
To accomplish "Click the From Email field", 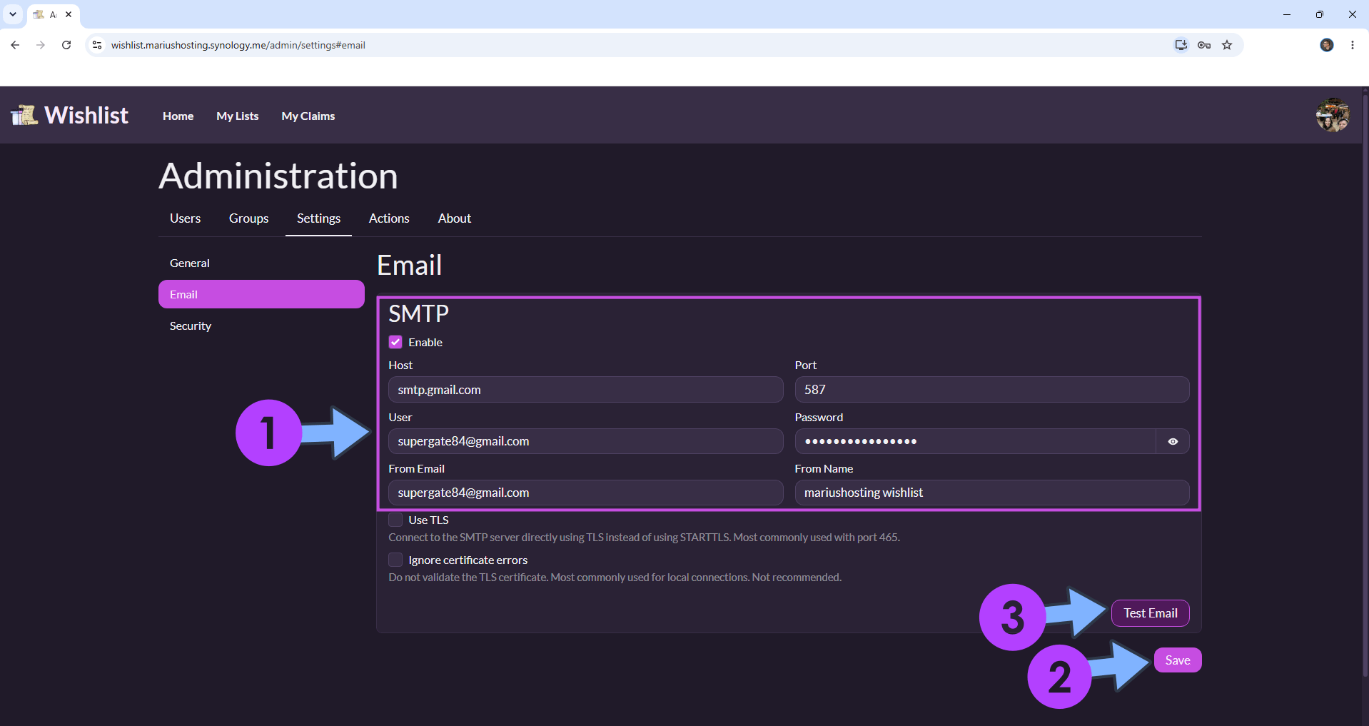I will 585,493.
